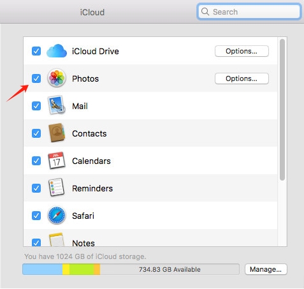Open Options for iCloud Drive

(x=242, y=51)
